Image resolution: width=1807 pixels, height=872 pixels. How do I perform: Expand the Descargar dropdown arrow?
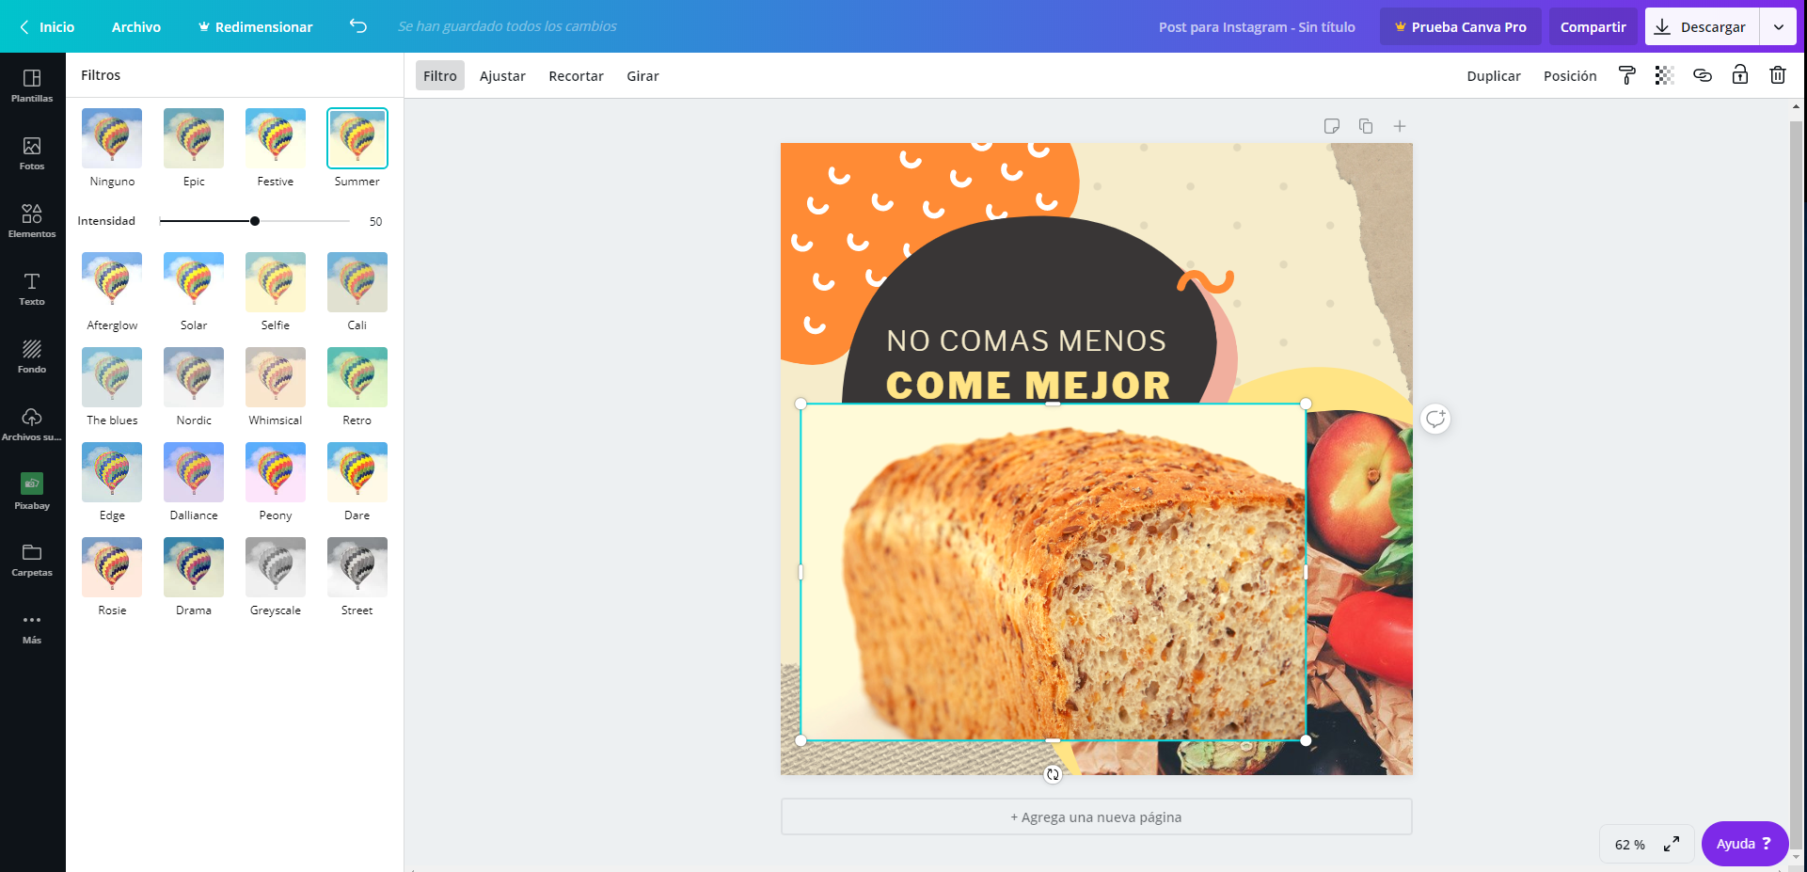[1778, 26]
